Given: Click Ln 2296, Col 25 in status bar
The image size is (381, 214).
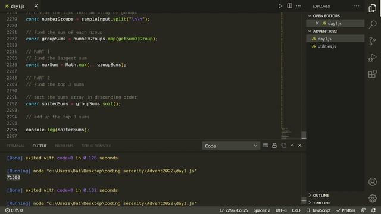Looking at the screenshot, I should pos(234,210).
